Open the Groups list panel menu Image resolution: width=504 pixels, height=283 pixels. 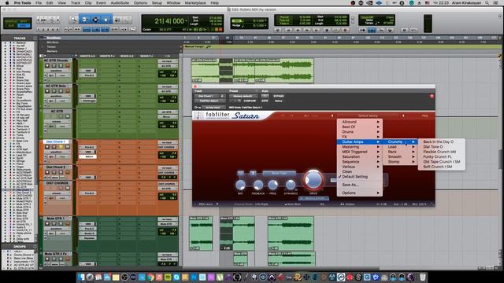35,247
